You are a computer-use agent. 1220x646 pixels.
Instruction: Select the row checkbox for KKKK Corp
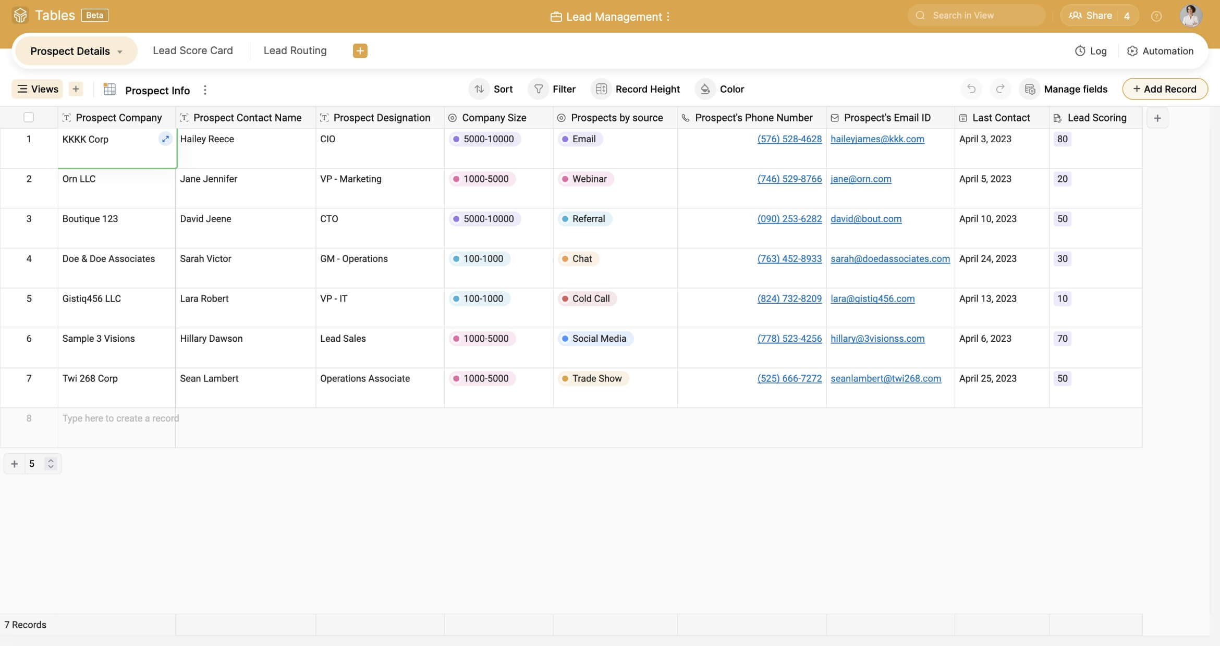point(29,139)
